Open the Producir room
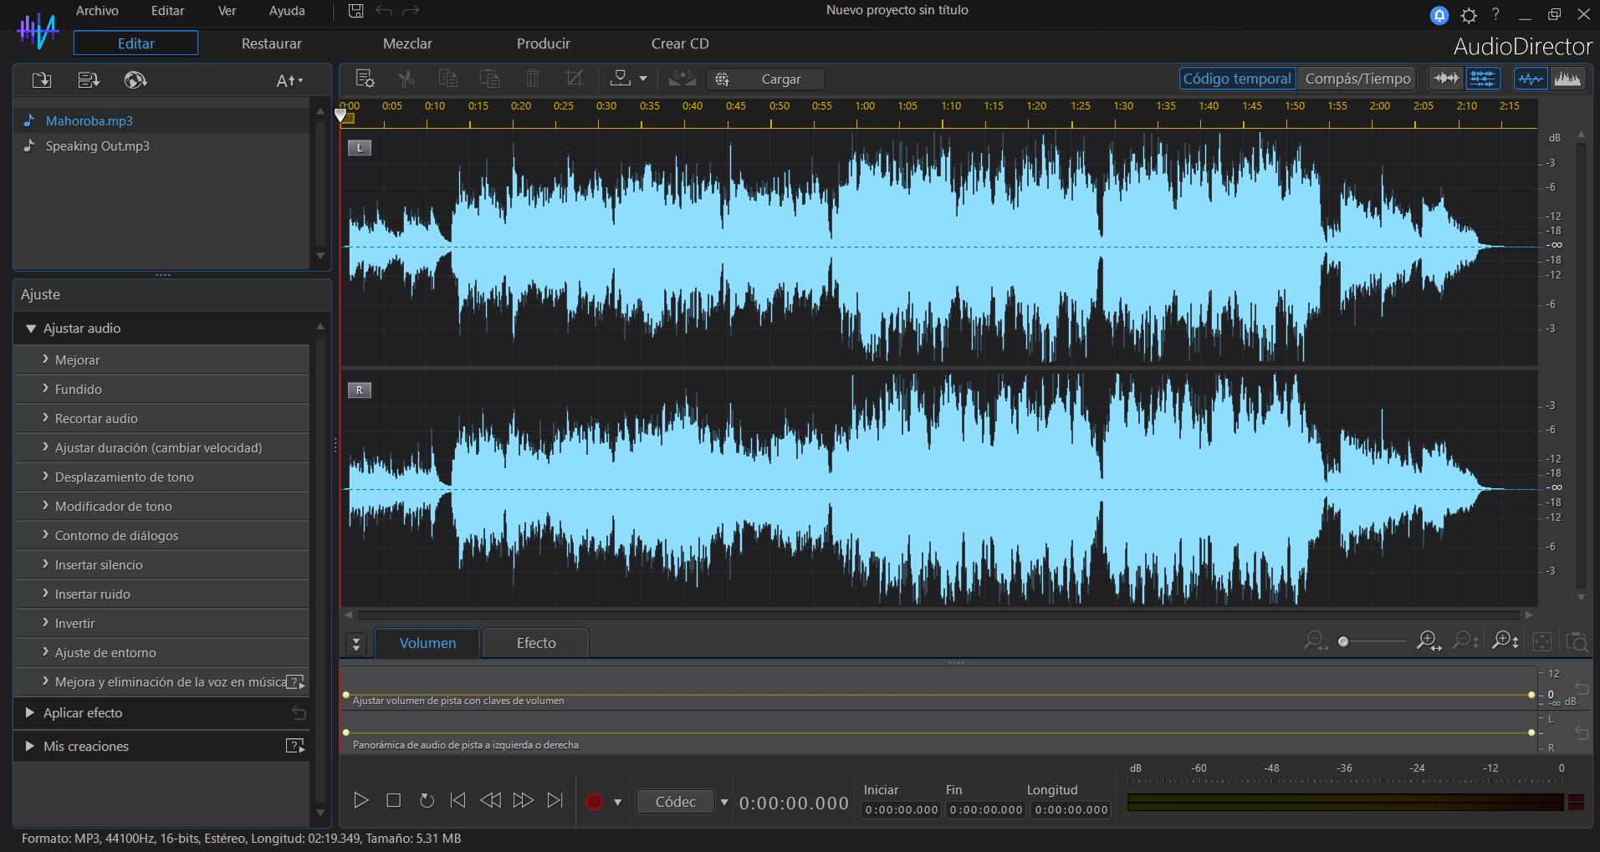 tap(544, 43)
